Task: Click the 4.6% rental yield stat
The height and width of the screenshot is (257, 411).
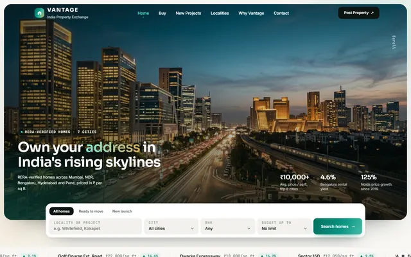Action: click(x=328, y=177)
